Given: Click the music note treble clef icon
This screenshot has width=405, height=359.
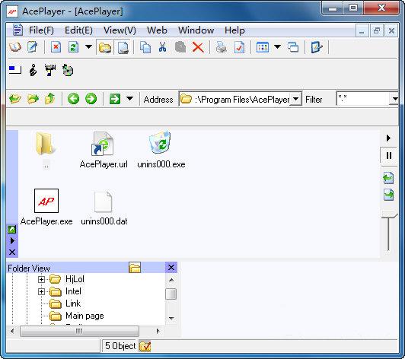Looking at the screenshot, I should [x=33, y=70].
